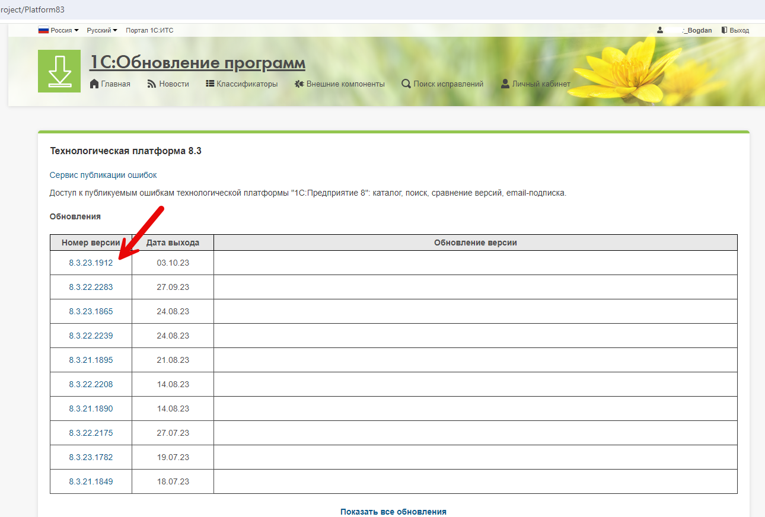765x517 pixels.
Task: Click the 1С:Обновление программ title
Action: [x=197, y=63]
